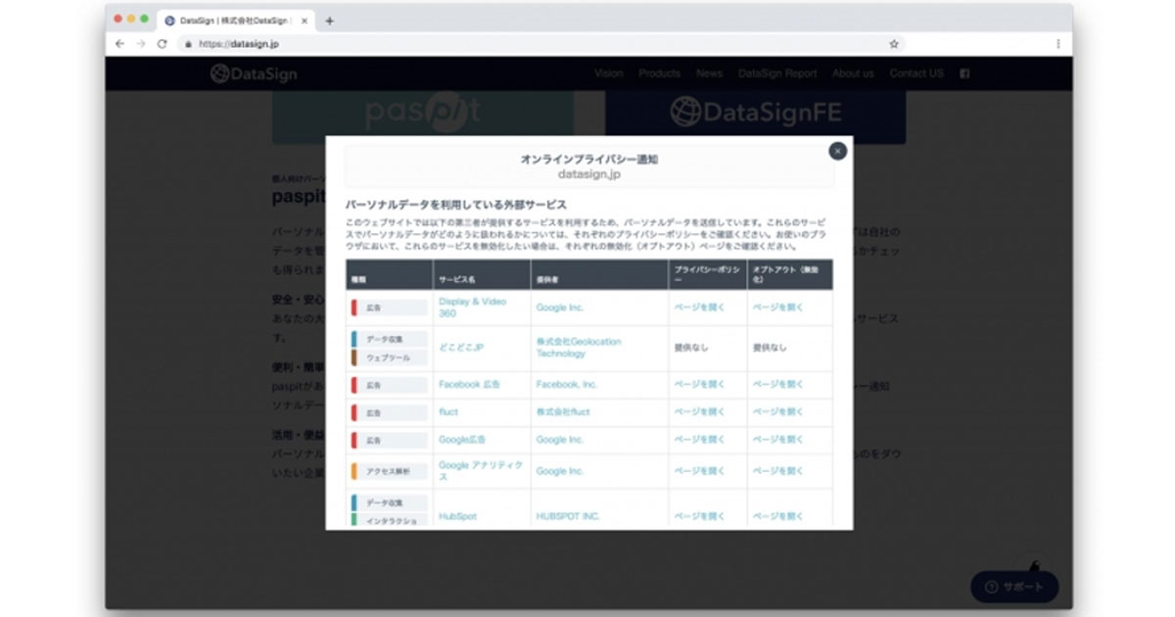Screen dimensions: 1175x617
Task: Open the DataSign Report menu item
Action: point(777,73)
